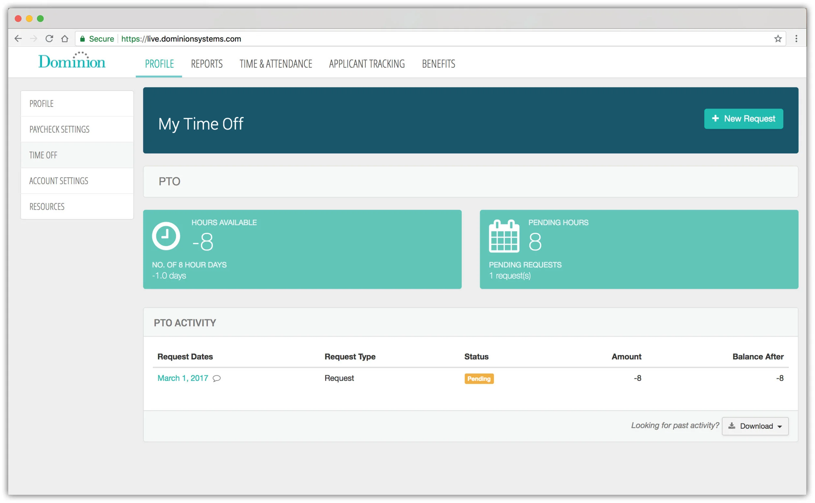This screenshot has height=503, width=815.
Task: Expand the Download dropdown
Action: (755, 426)
